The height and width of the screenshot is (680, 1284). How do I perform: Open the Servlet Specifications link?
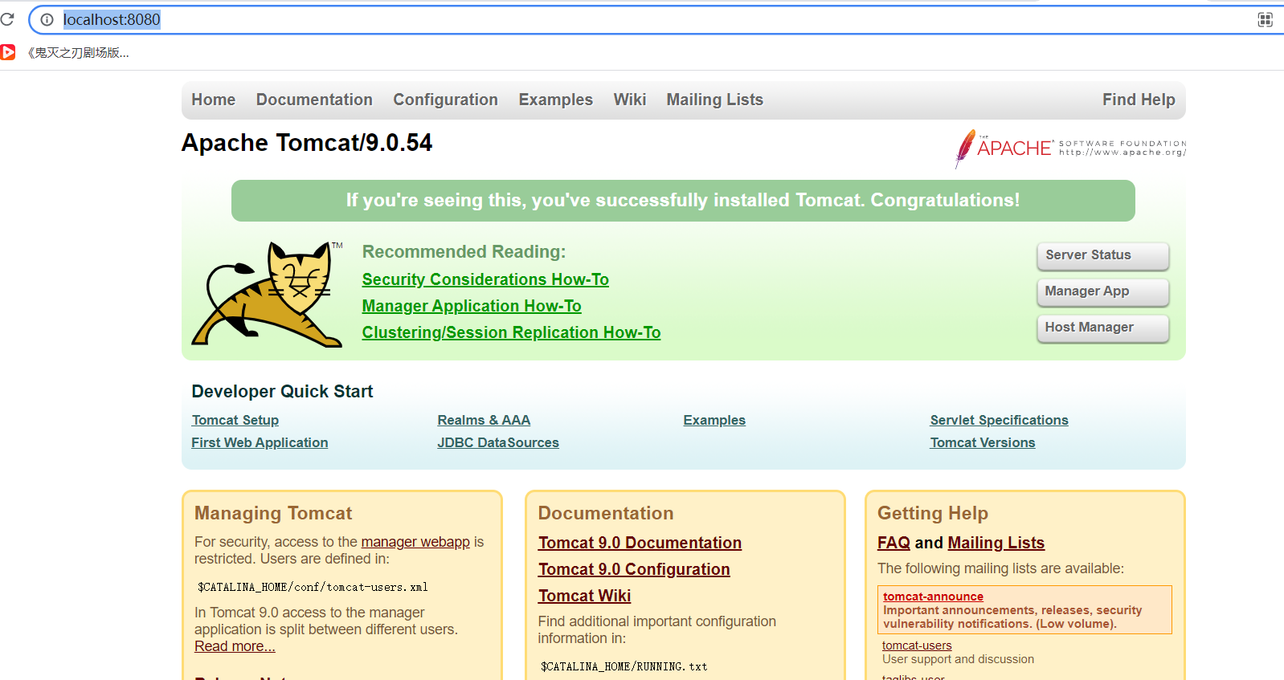(x=999, y=420)
